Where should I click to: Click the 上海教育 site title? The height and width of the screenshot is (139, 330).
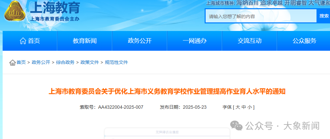pos(55,8)
